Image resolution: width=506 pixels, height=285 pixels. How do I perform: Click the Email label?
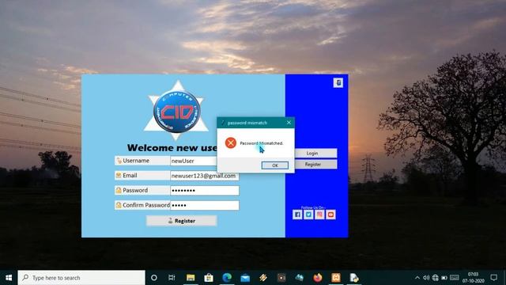(x=142, y=176)
